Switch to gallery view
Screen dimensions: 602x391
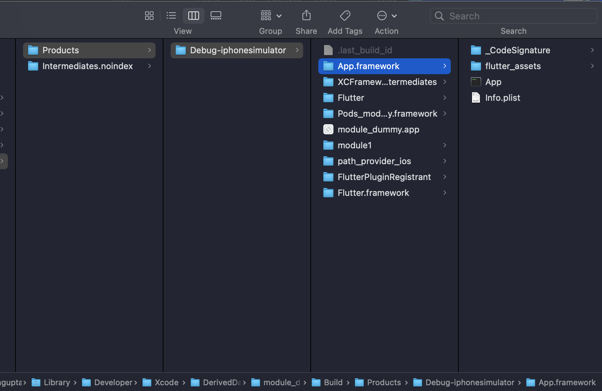click(x=216, y=15)
